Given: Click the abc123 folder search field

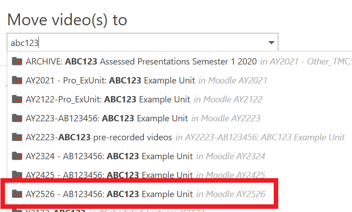Looking at the screenshot, I should click(x=136, y=43).
